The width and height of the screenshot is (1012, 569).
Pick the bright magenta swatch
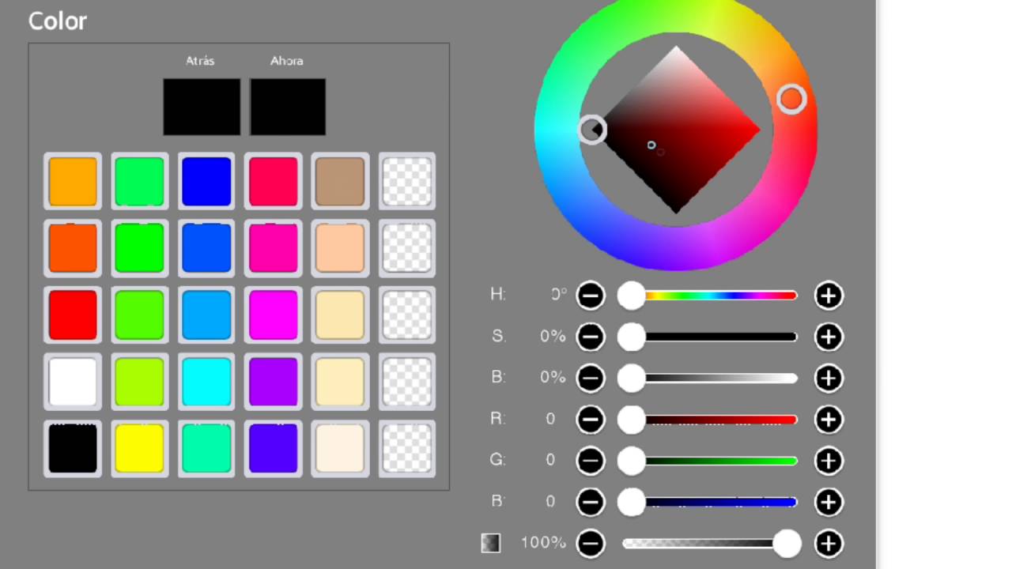coord(274,315)
